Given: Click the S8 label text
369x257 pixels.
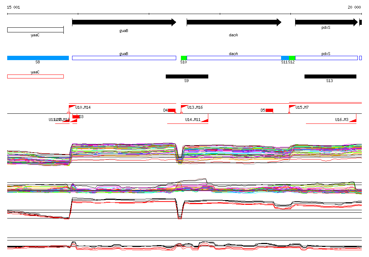Looking at the screenshot, I should coord(37,62).
